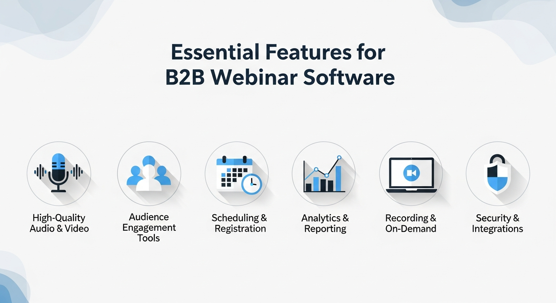This screenshot has height=303, width=556.
Task: Open the Scheduling calendar icon
Action: pos(233,172)
